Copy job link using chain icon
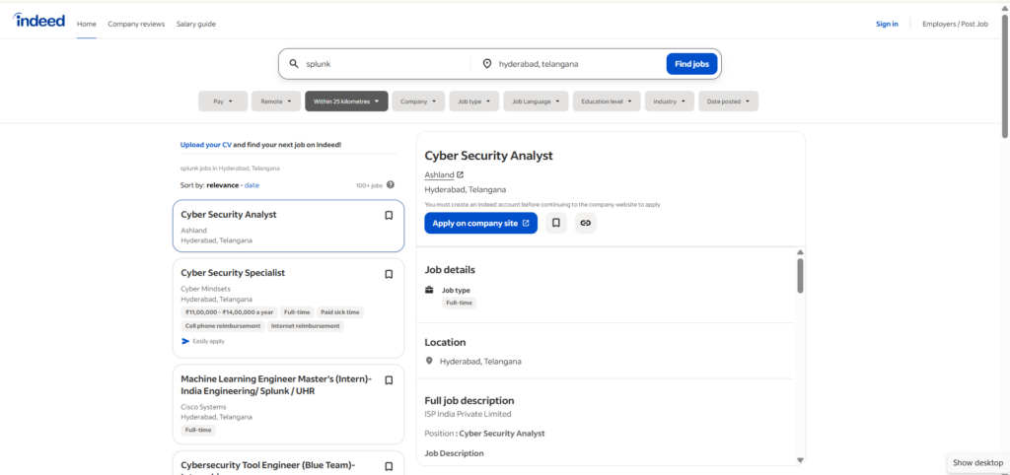Screen dimensions: 1010x475 586,223
